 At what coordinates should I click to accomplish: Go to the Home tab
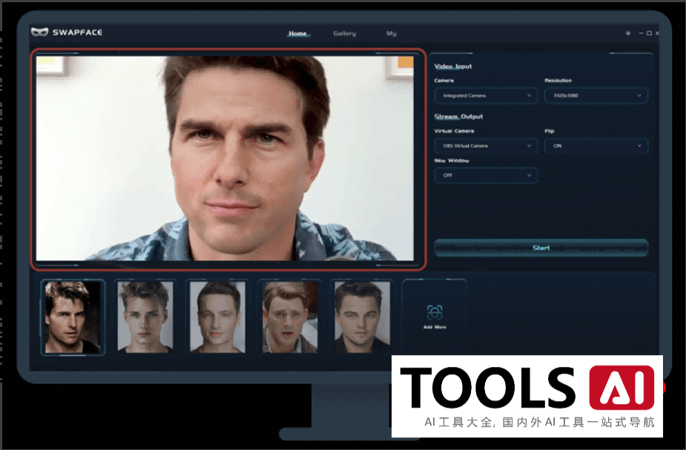tap(298, 33)
